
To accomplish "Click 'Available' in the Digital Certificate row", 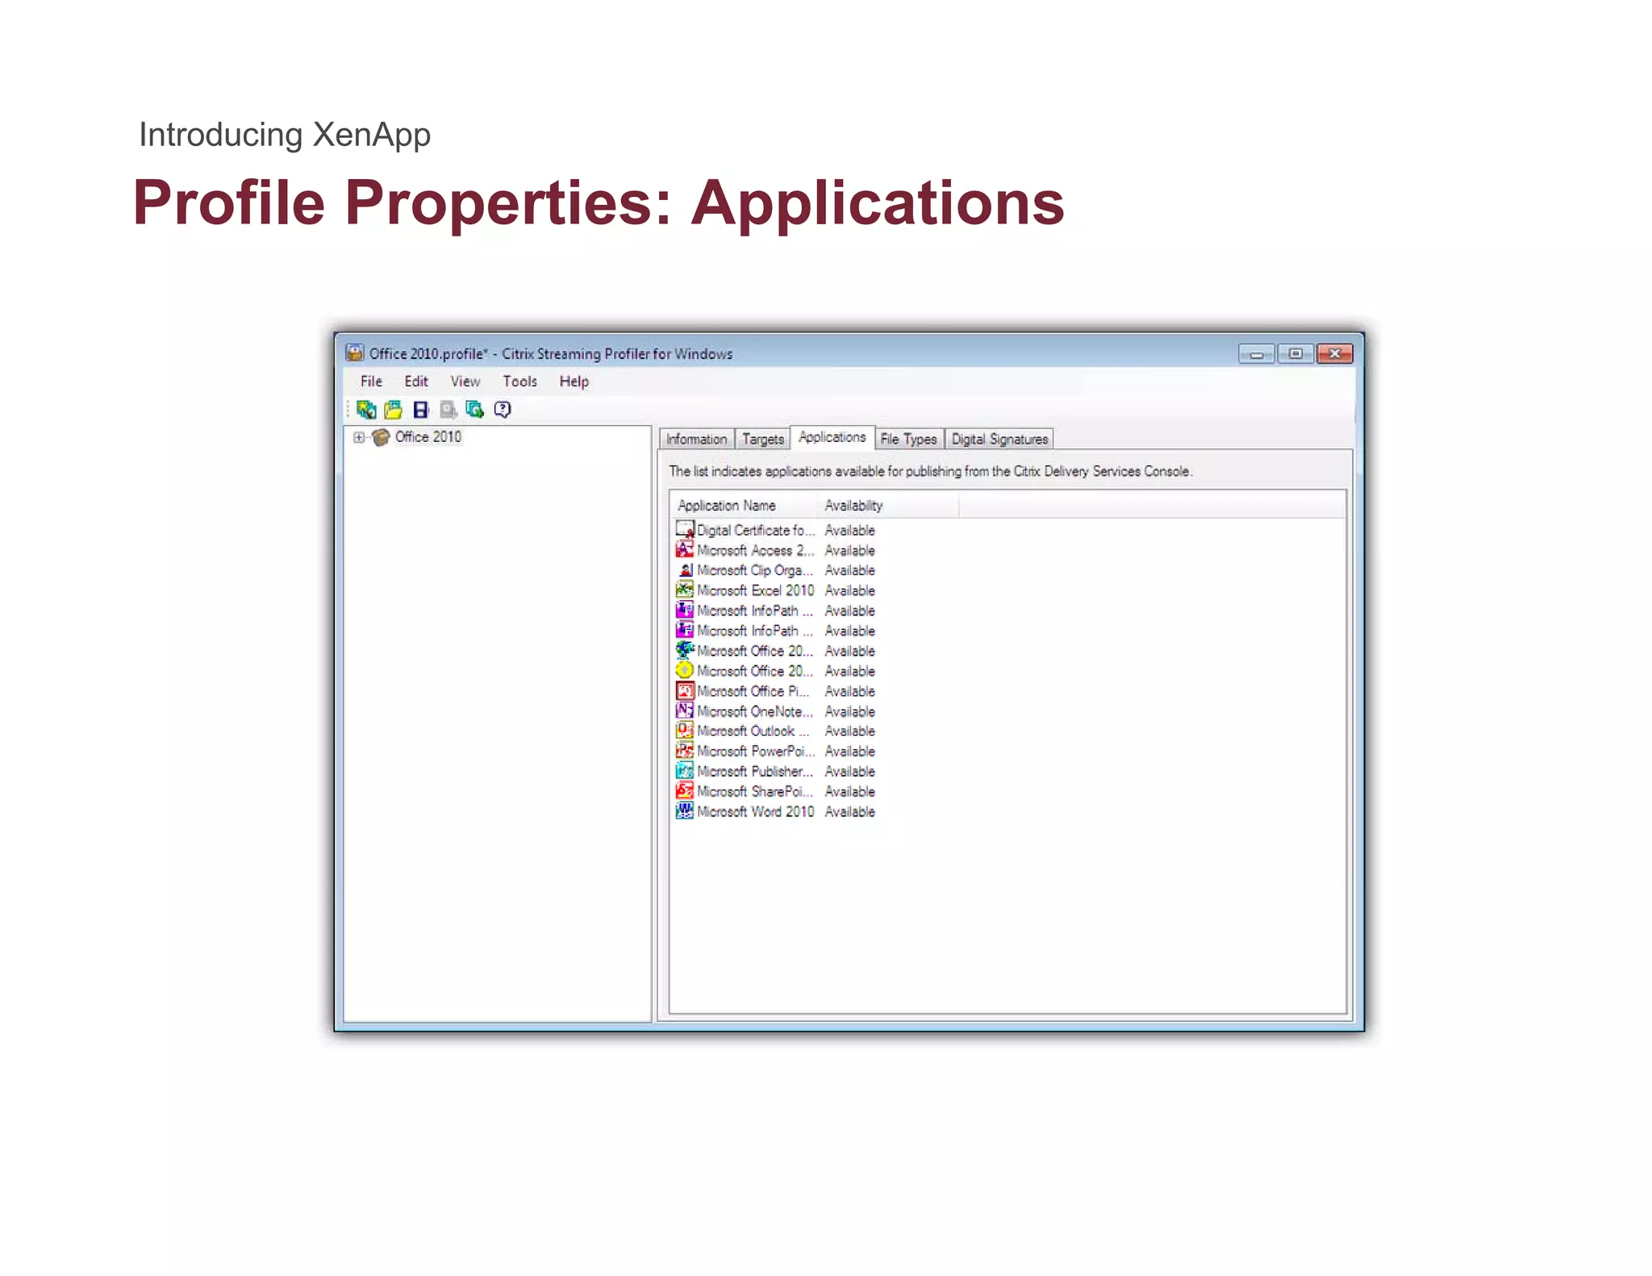I will click(849, 530).
